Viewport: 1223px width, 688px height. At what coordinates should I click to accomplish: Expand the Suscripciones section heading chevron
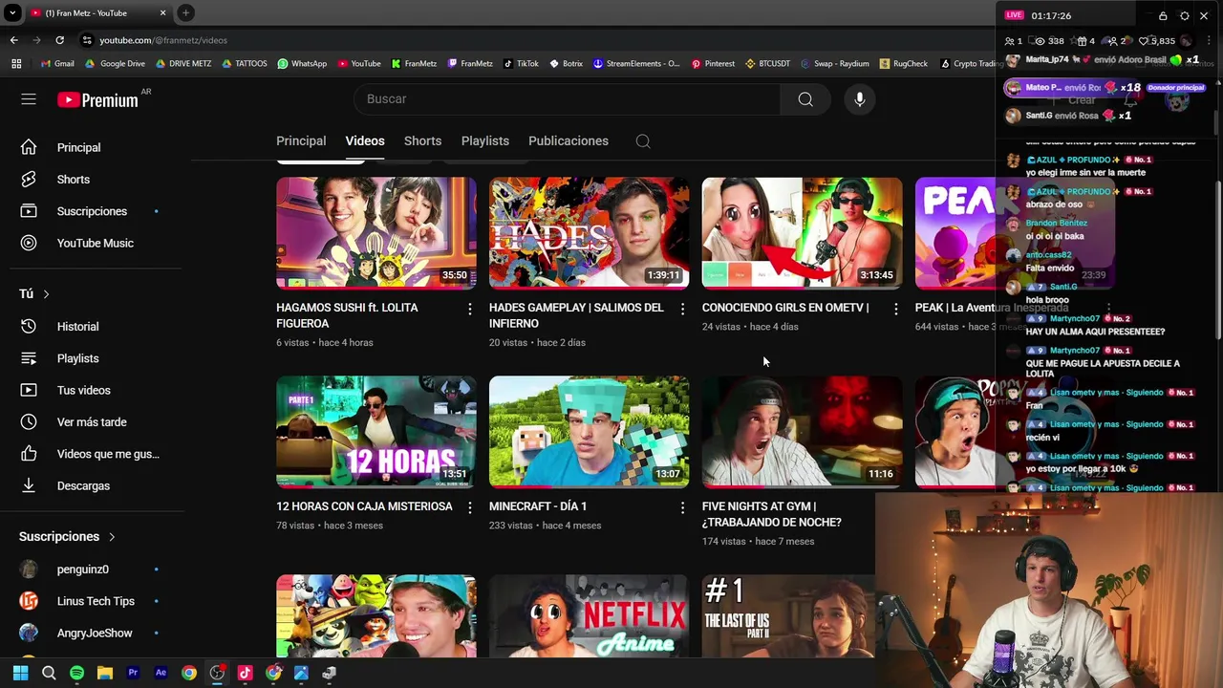(111, 537)
